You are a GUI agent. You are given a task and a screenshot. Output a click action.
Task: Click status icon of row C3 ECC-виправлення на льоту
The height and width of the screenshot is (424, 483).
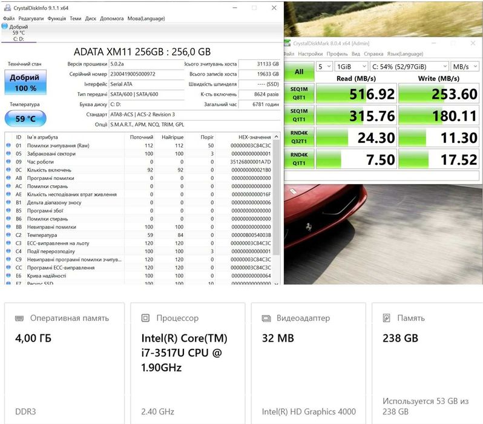click(x=8, y=243)
